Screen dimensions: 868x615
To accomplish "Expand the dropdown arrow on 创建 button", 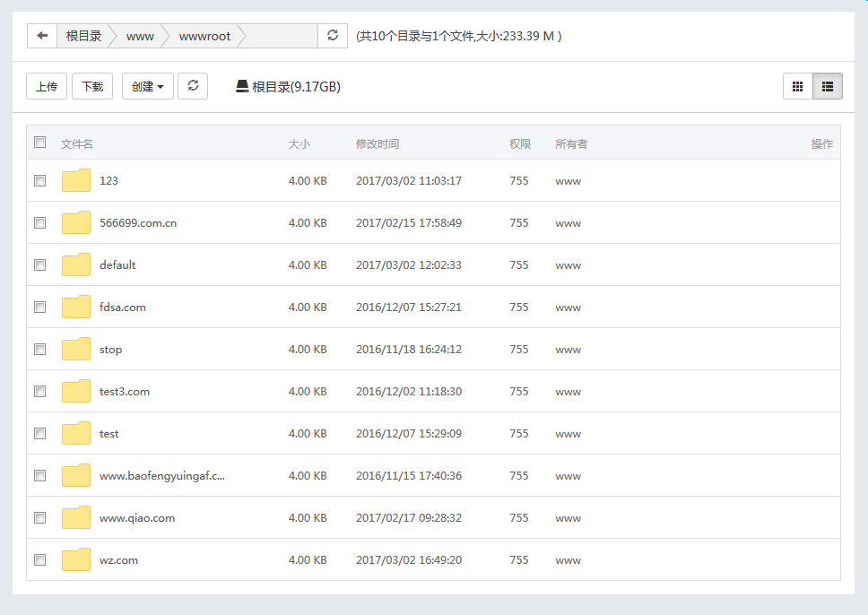I will pos(160,86).
